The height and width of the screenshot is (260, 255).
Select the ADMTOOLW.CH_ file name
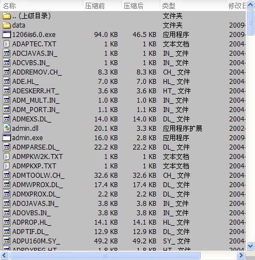(38, 176)
